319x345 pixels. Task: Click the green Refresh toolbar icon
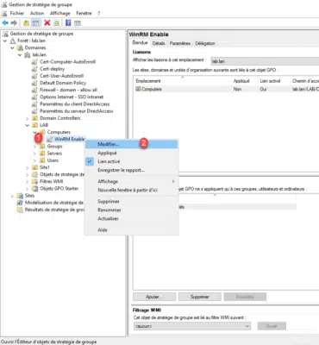57,22
